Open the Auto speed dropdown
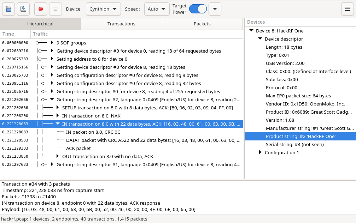Screen dimensions: 356x223 tap(157, 9)
